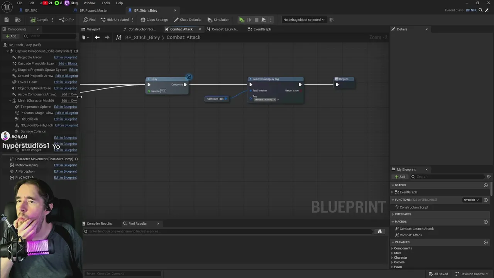Toggle Hide Unrelated nodes
Viewport: 494px width, 278px height.
[115, 20]
